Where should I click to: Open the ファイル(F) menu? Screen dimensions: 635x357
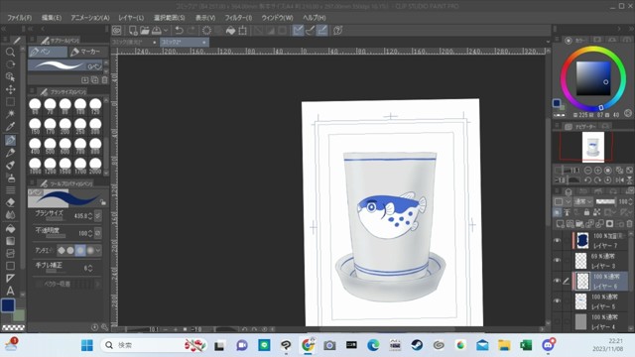click(x=20, y=18)
